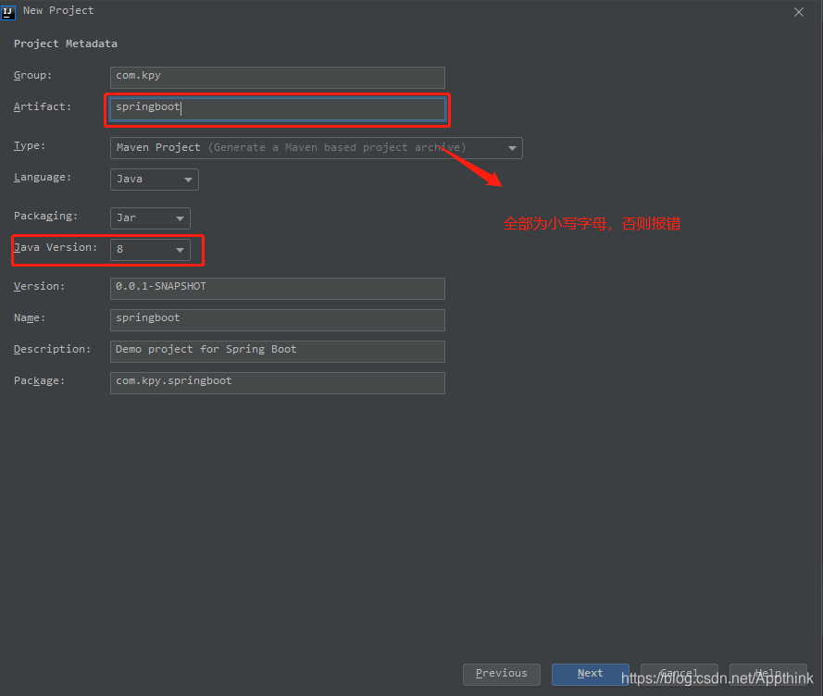Open the Java Version dropdown set to 8
Screen dimensions: 823x696
[143, 250]
